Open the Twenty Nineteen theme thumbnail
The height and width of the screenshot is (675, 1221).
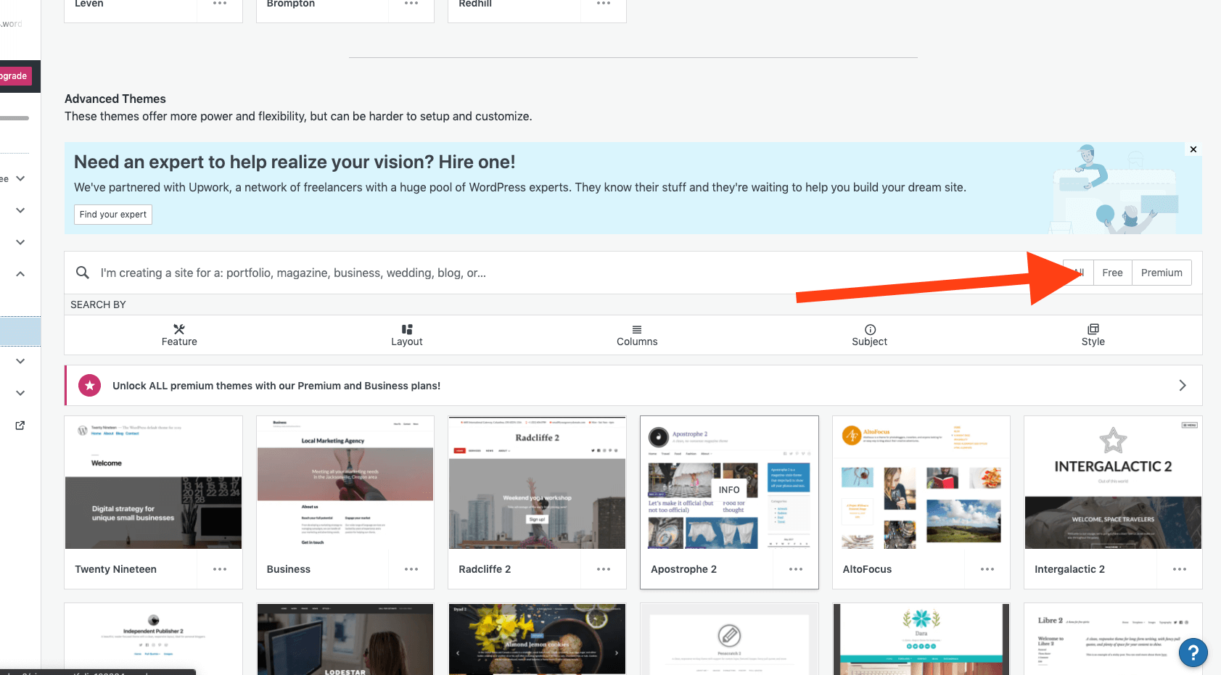153,483
